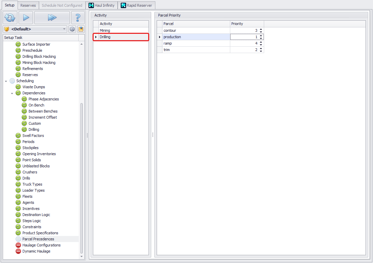Select Dynamic Haulage in the setup tree
The height and width of the screenshot is (263, 373).
pyautogui.click(x=36, y=251)
